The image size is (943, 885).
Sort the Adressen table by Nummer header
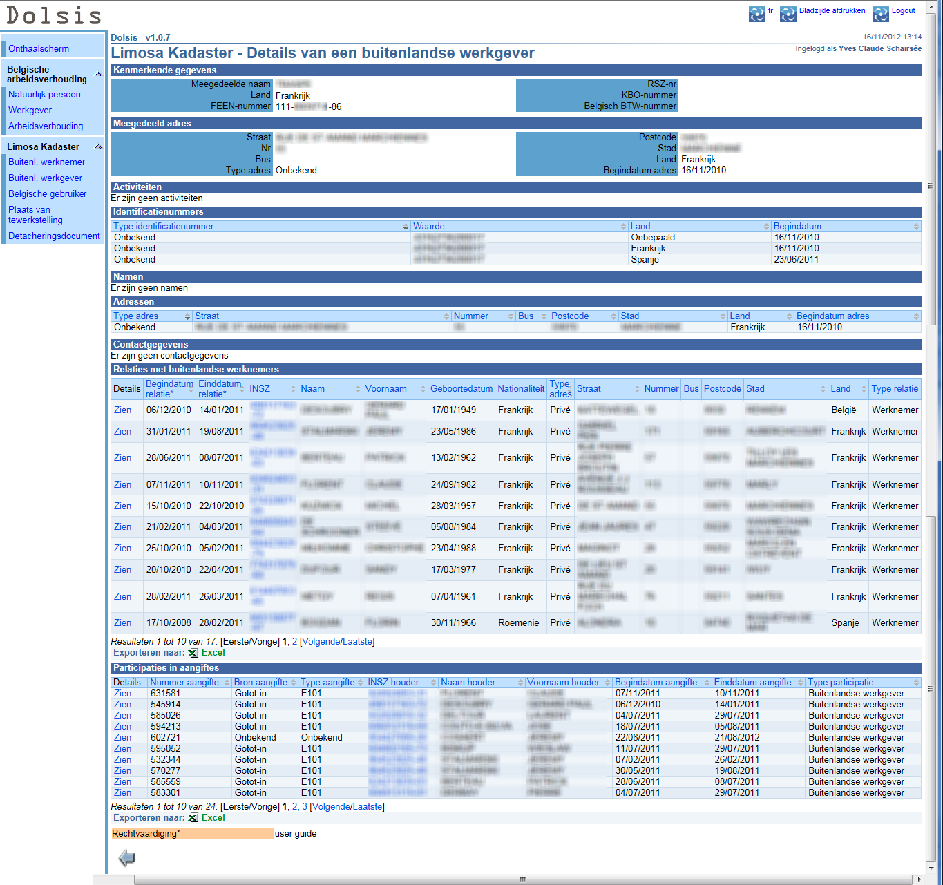pyautogui.click(x=471, y=316)
